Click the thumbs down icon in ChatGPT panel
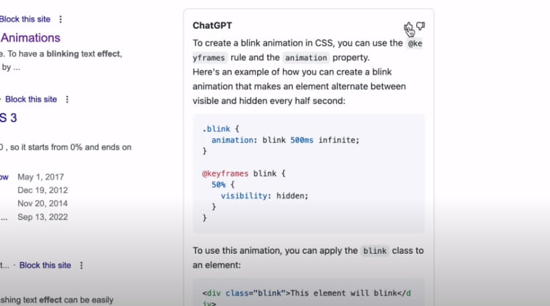550x306 pixels. click(420, 26)
